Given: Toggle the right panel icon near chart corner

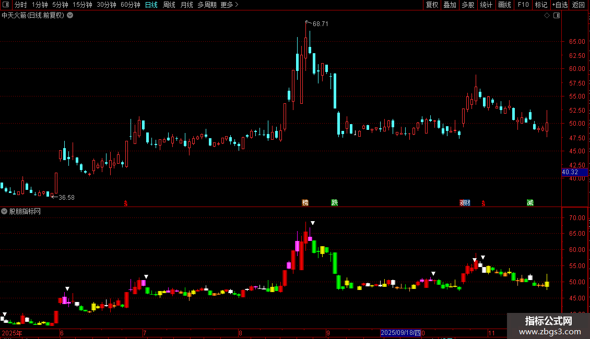Looking at the screenshot, I should (x=557, y=16).
